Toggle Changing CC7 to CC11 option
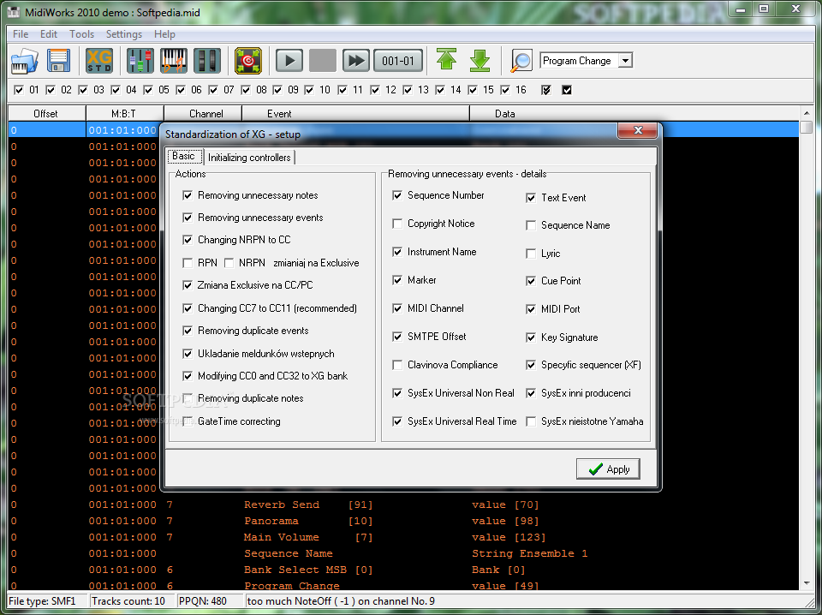The width and height of the screenshot is (822, 615). tap(188, 308)
